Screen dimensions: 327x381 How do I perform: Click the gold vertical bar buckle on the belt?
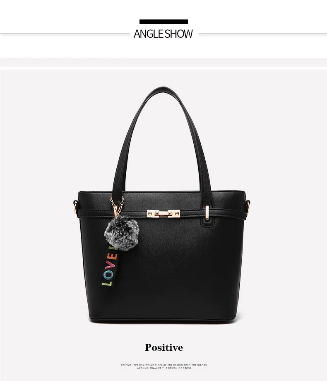click(x=207, y=212)
